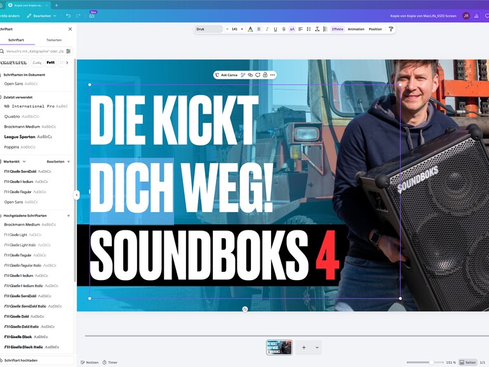Image resolution: width=489 pixels, height=367 pixels.
Task: Open transparency control in toolbar
Action: [325, 29]
